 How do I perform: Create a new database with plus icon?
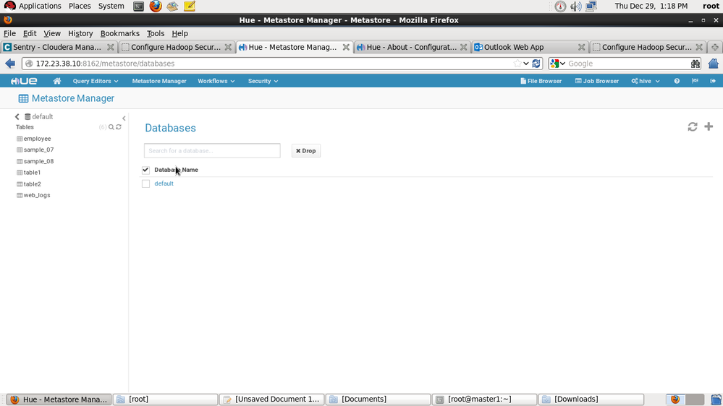(x=709, y=126)
